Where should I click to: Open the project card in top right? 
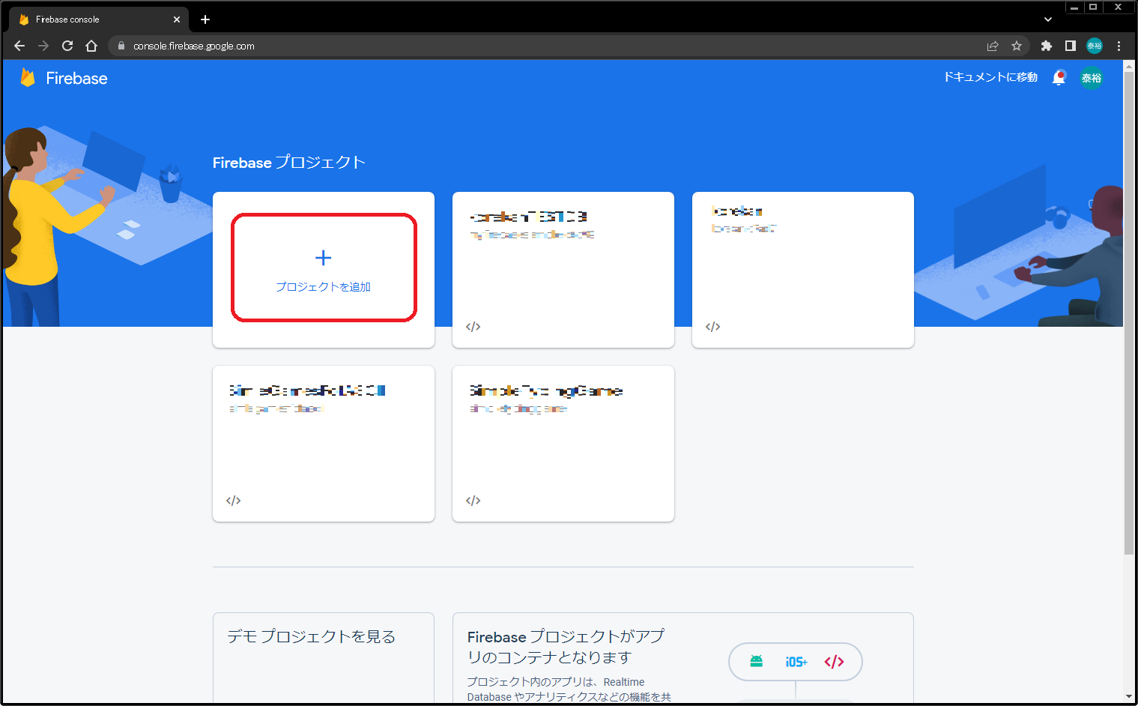pyautogui.click(x=803, y=270)
